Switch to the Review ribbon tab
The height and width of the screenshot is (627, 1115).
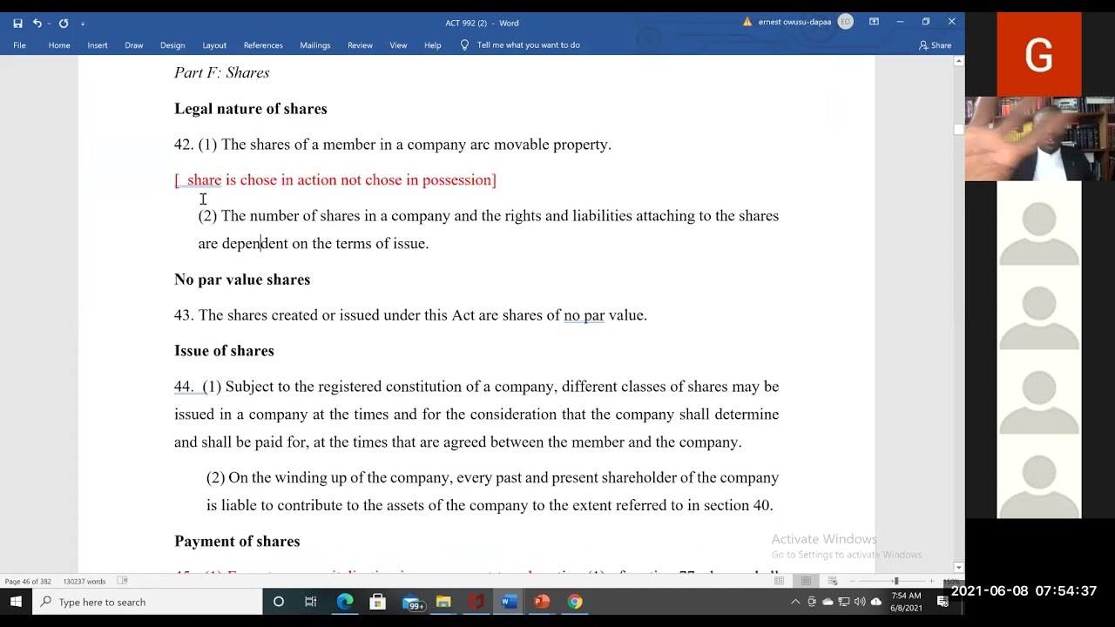pos(360,45)
